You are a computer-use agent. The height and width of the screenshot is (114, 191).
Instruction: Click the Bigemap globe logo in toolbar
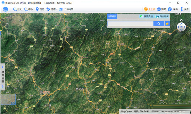[5, 9]
